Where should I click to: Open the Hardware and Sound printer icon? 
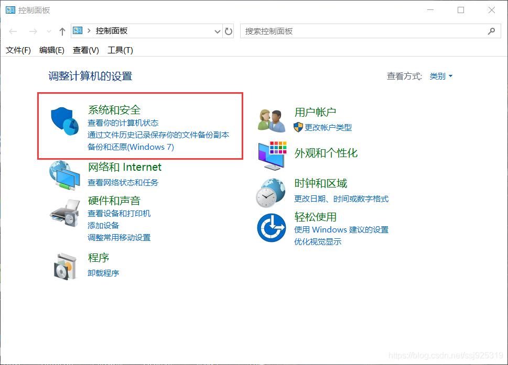pos(65,213)
